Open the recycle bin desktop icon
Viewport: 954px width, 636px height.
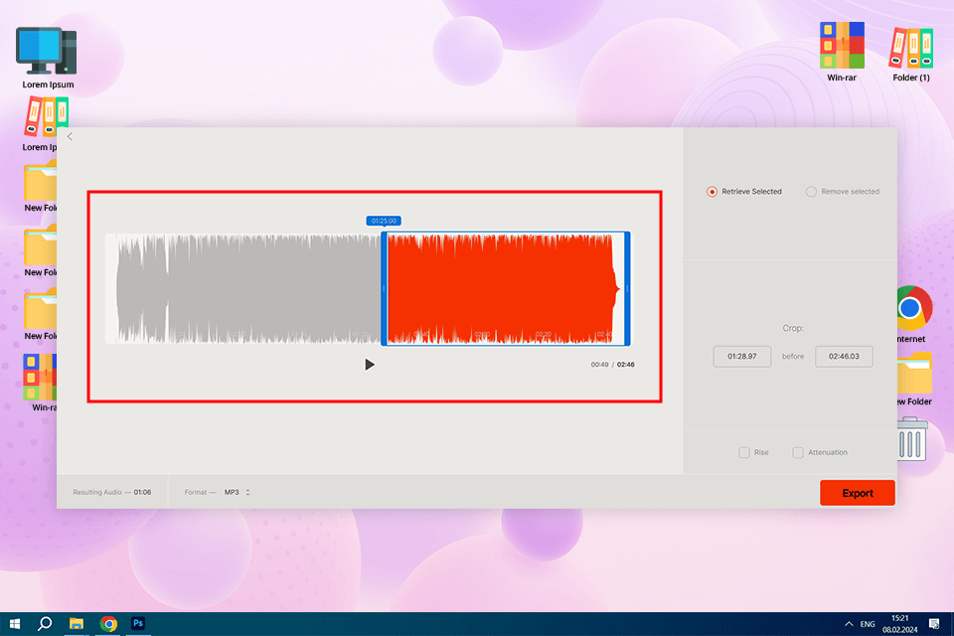(912, 439)
